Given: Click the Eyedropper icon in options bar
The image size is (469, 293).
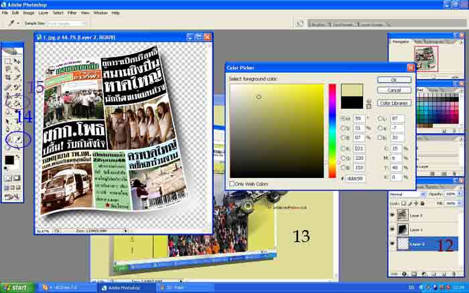Looking at the screenshot, I should (11, 22).
